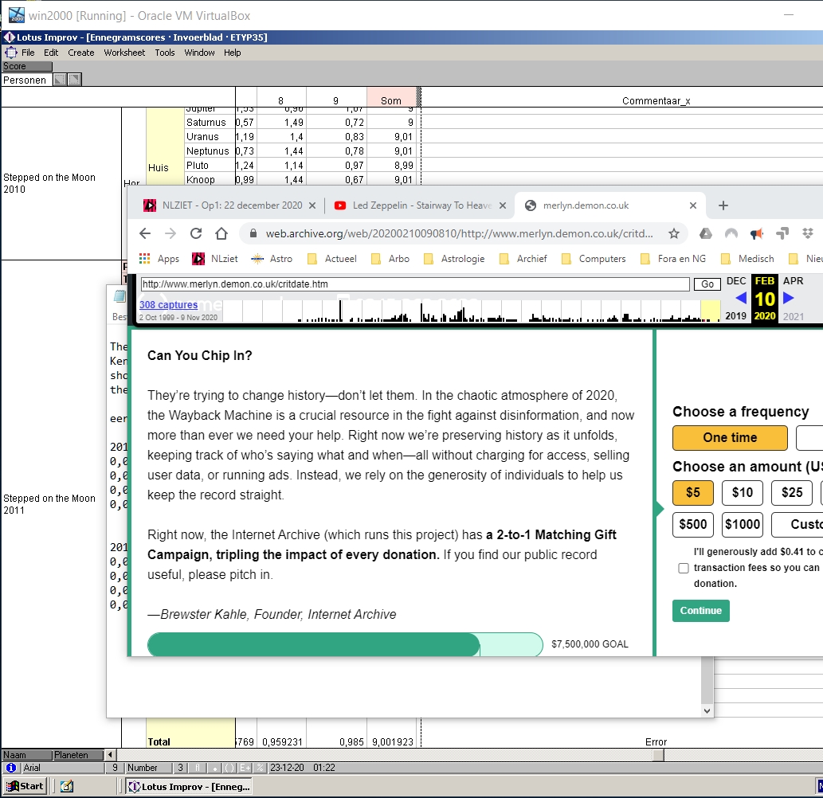This screenshot has width=823, height=798.
Task: Open the '308 captures' link
Action: 168,304
